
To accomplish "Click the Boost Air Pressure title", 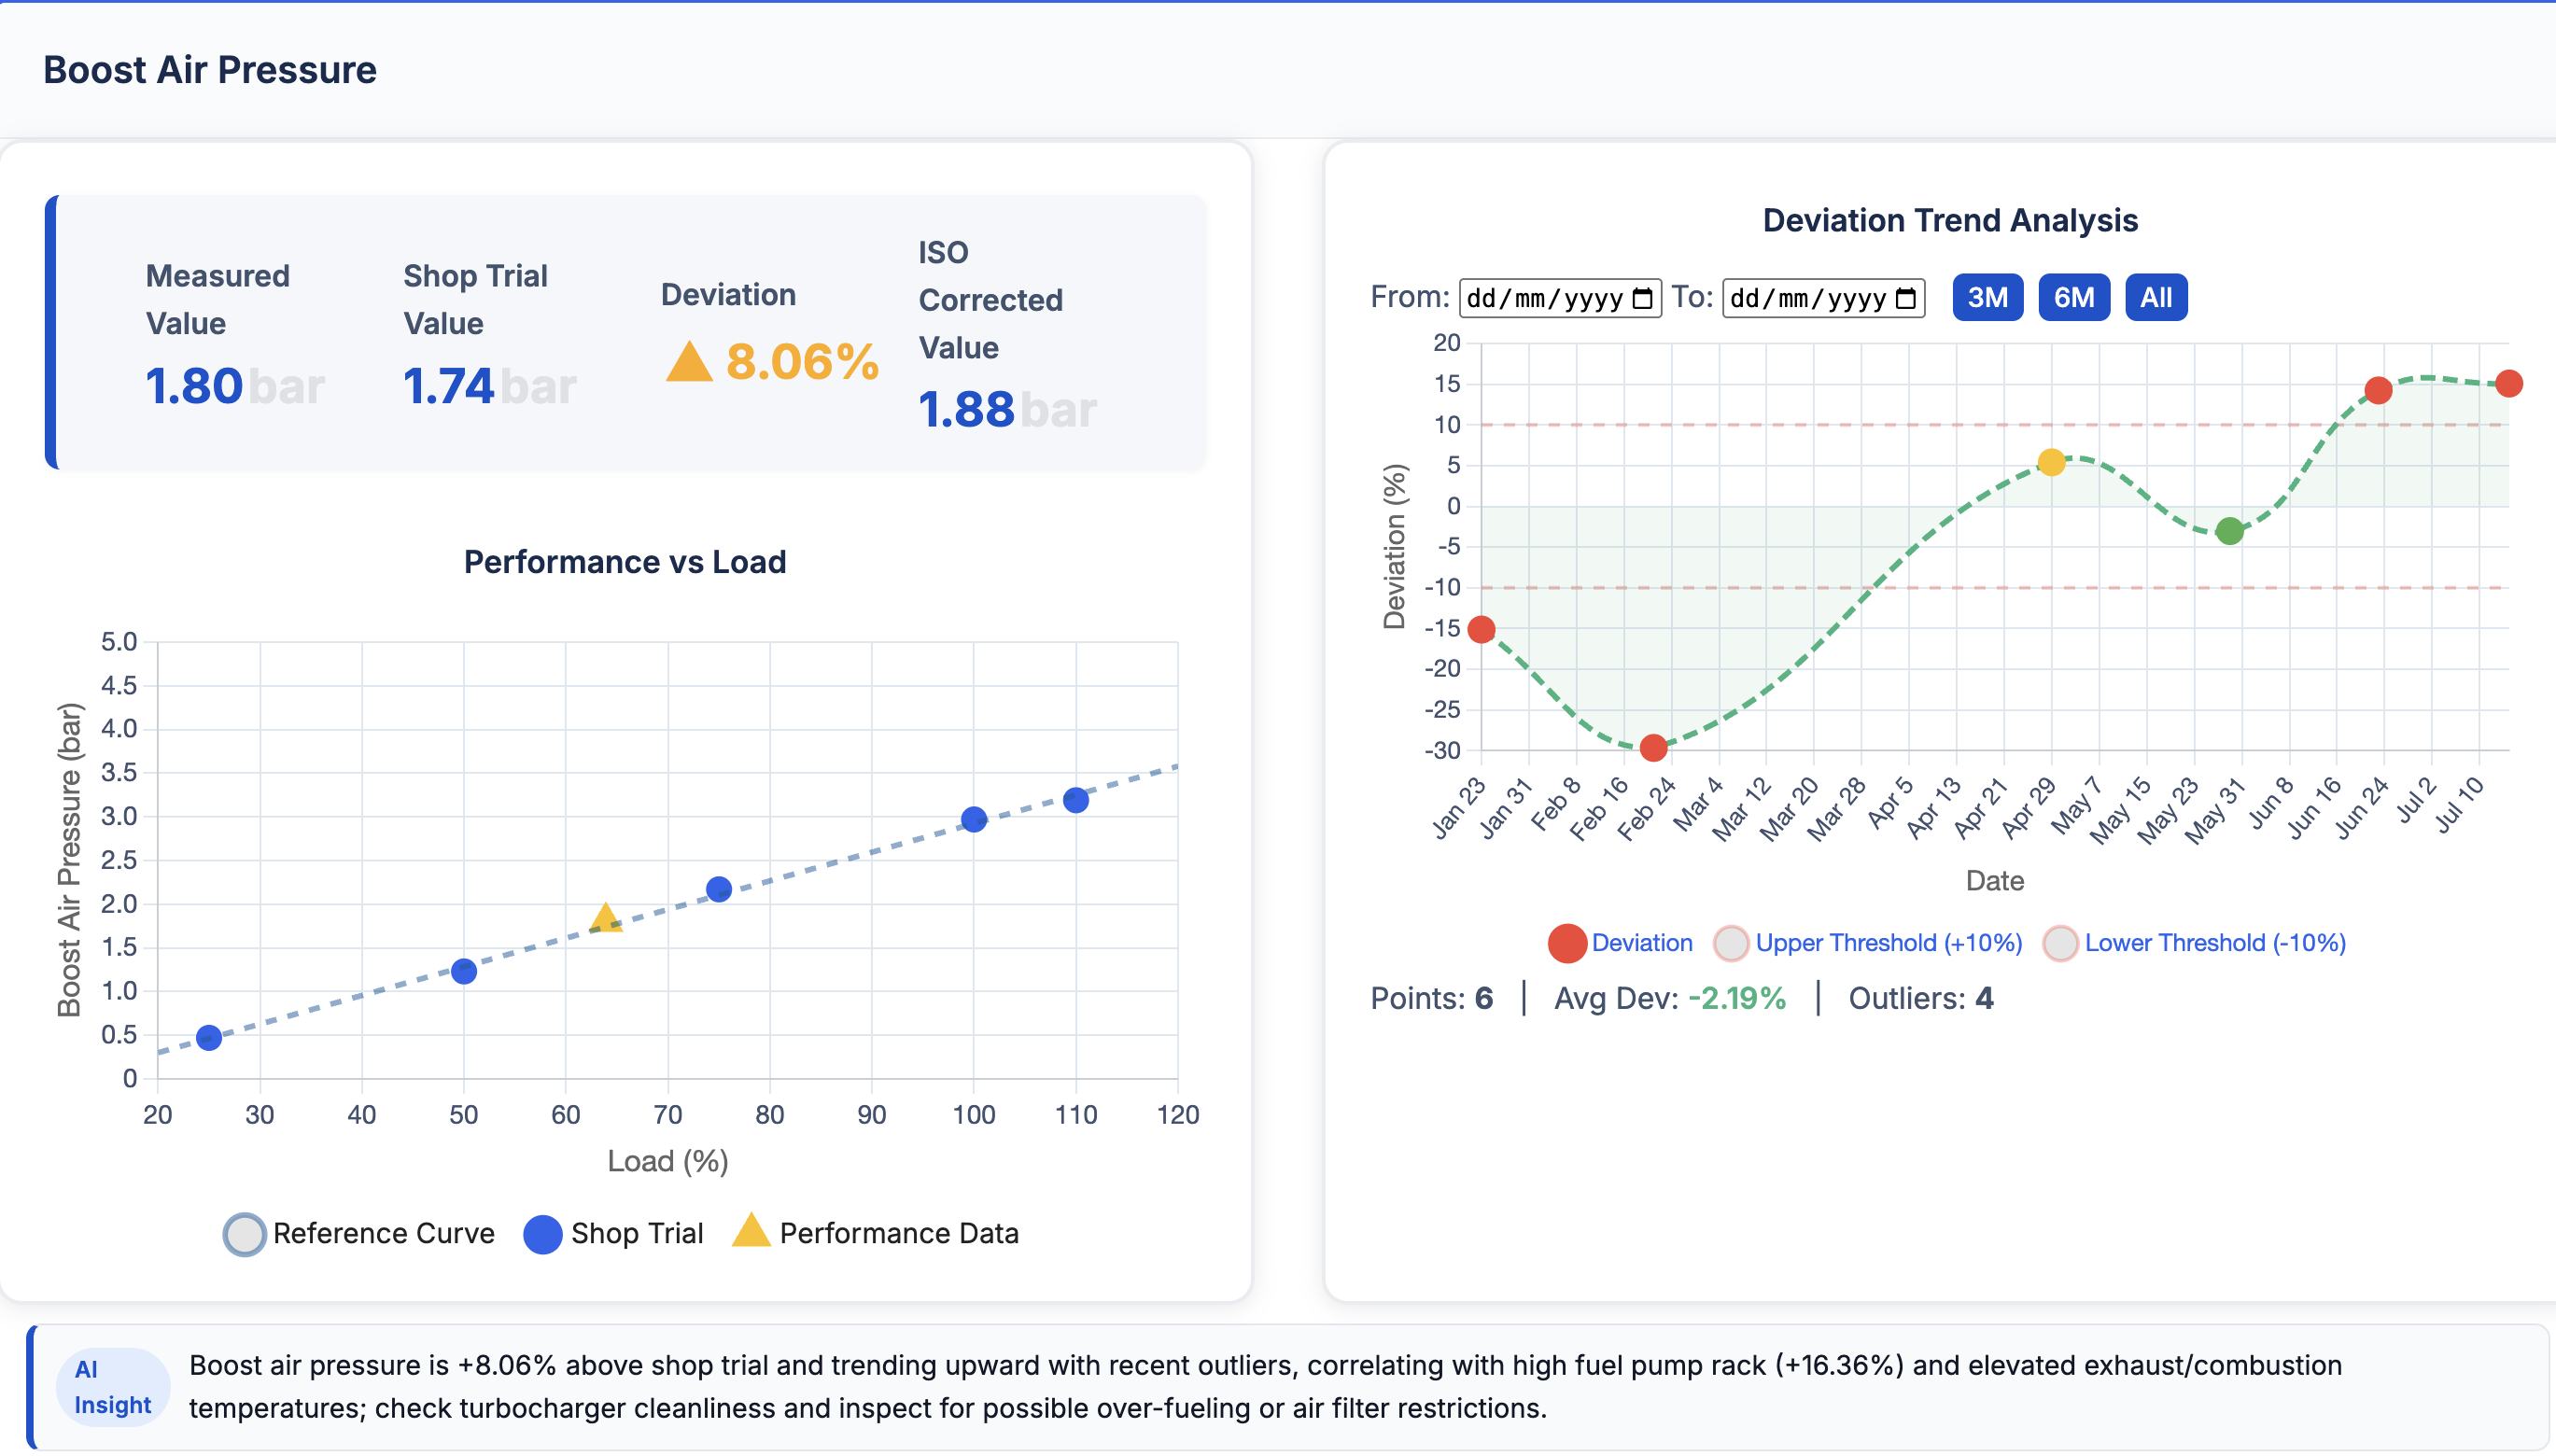I will pos(210,68).
